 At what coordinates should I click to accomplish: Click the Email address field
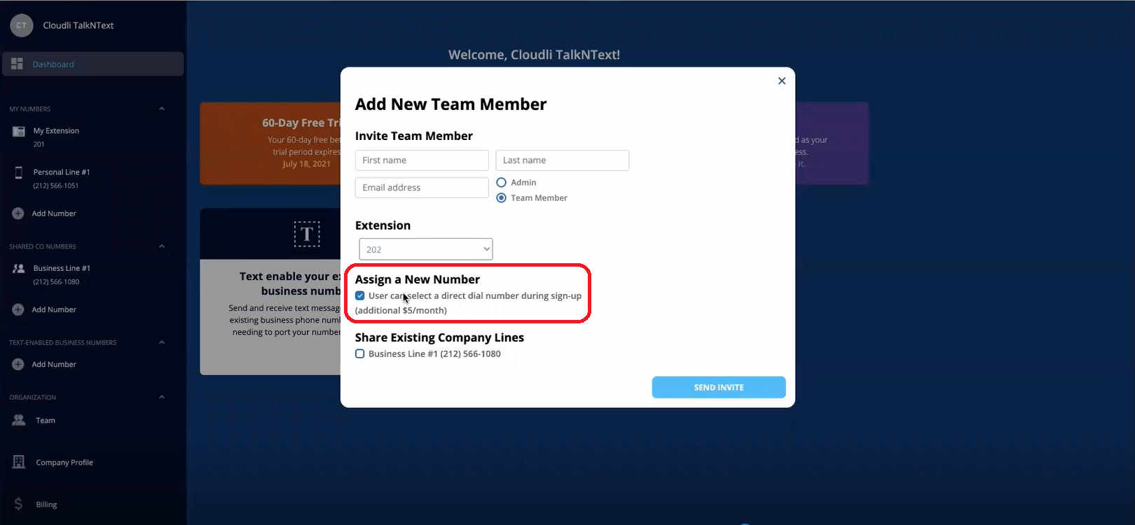pyautogui.click(x=422, y=188)
